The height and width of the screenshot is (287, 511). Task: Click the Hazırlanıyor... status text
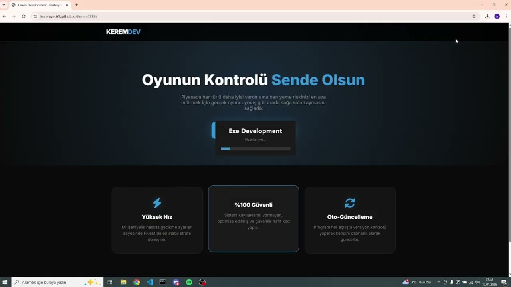tap(255, 140)
